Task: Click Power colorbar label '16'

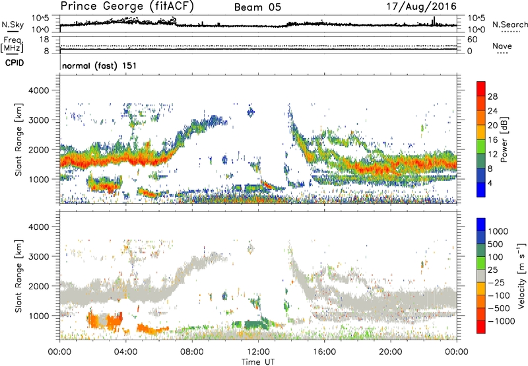Action: (492, 140)
